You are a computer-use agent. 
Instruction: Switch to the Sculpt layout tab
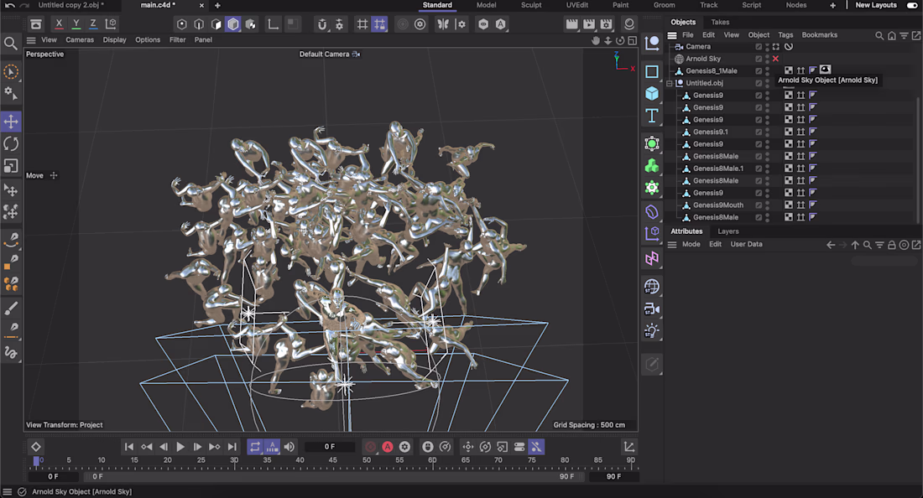(531, 5)
